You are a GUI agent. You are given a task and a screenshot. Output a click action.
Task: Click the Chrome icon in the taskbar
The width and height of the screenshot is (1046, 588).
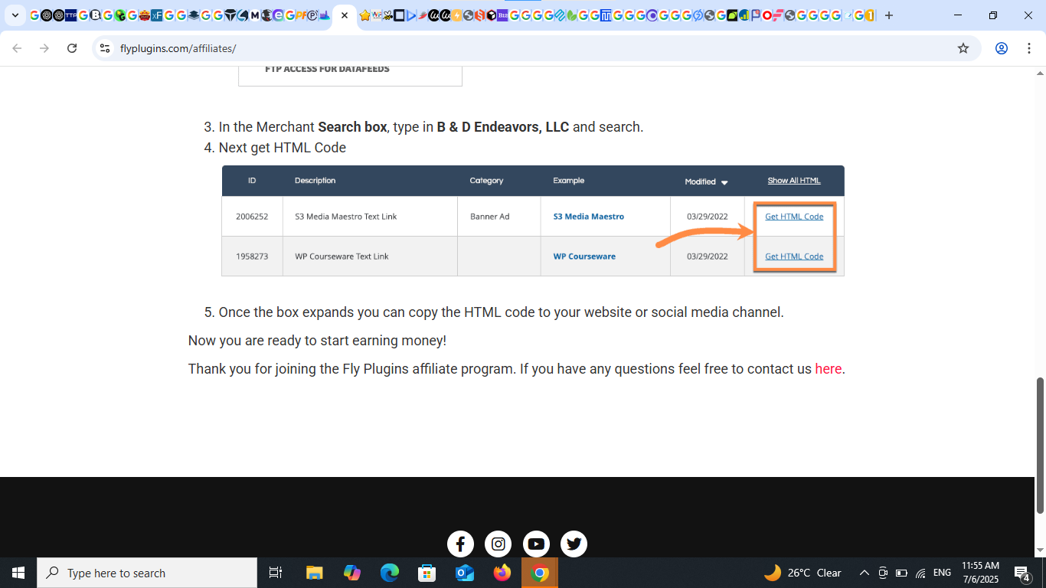point(540,573)
